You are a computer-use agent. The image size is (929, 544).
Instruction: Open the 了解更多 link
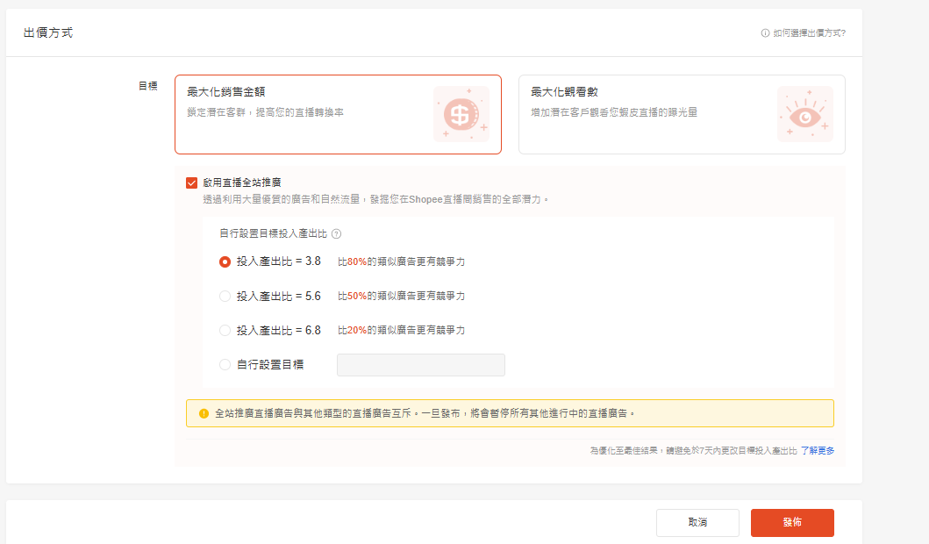pyautogui.click(x=818, y=451)
